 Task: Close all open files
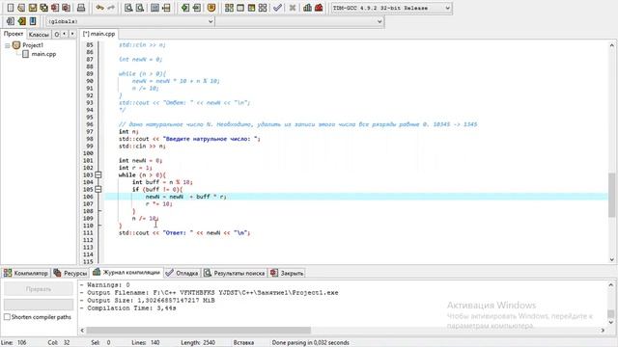pos(66,8)
